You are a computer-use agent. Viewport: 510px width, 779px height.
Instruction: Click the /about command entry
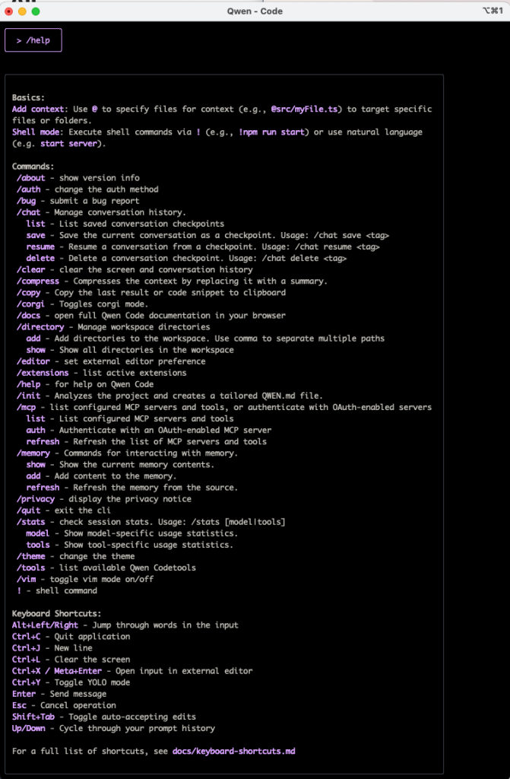click(x=31, y=178)
